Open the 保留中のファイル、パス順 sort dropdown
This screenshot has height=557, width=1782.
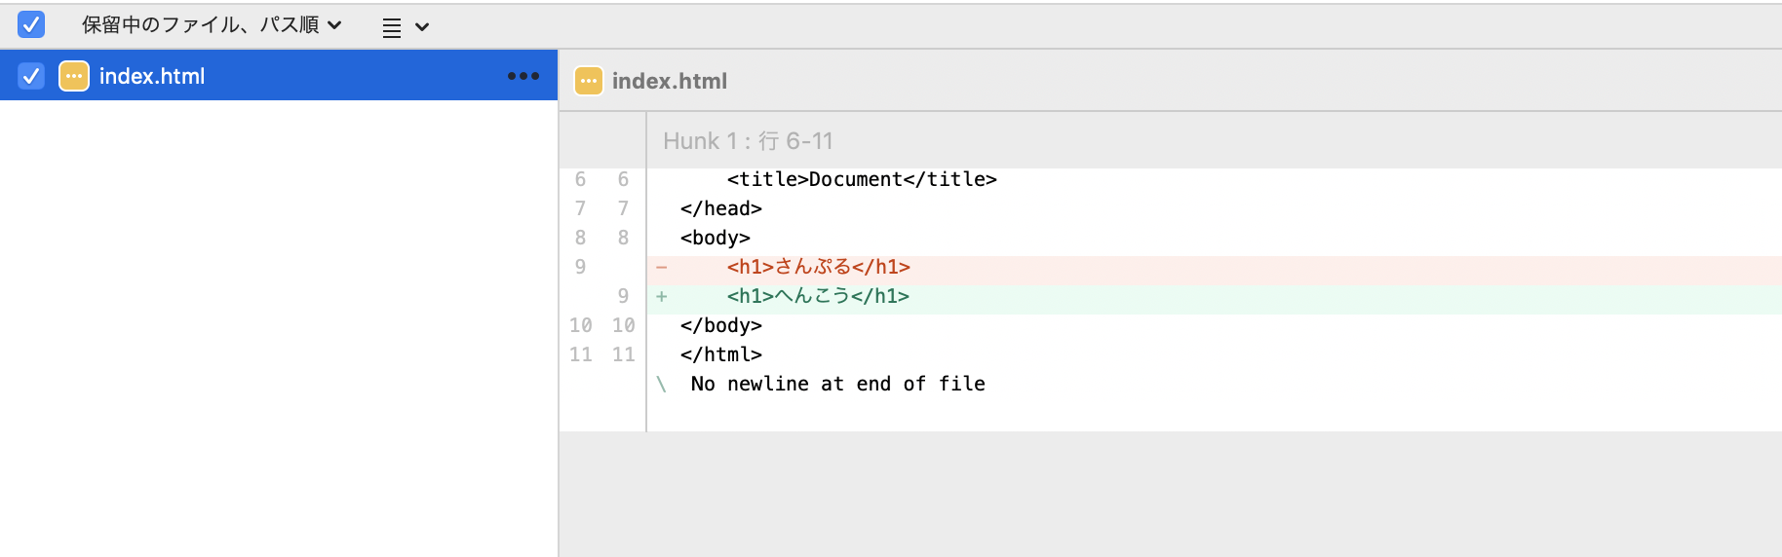212,24
